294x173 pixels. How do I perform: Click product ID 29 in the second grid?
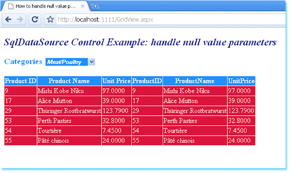[x=136, y=111]
